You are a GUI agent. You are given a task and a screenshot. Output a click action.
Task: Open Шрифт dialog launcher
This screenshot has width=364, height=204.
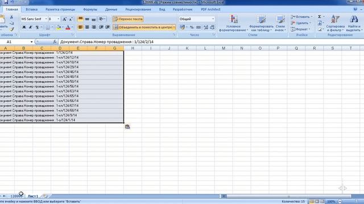[x=73, y=35]
